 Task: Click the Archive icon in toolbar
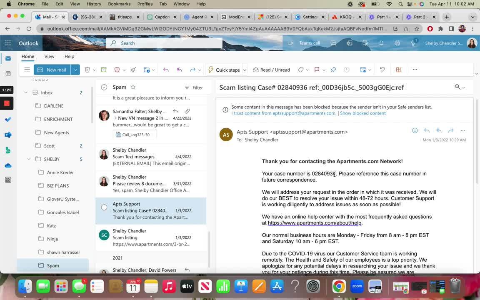(104, 70)
